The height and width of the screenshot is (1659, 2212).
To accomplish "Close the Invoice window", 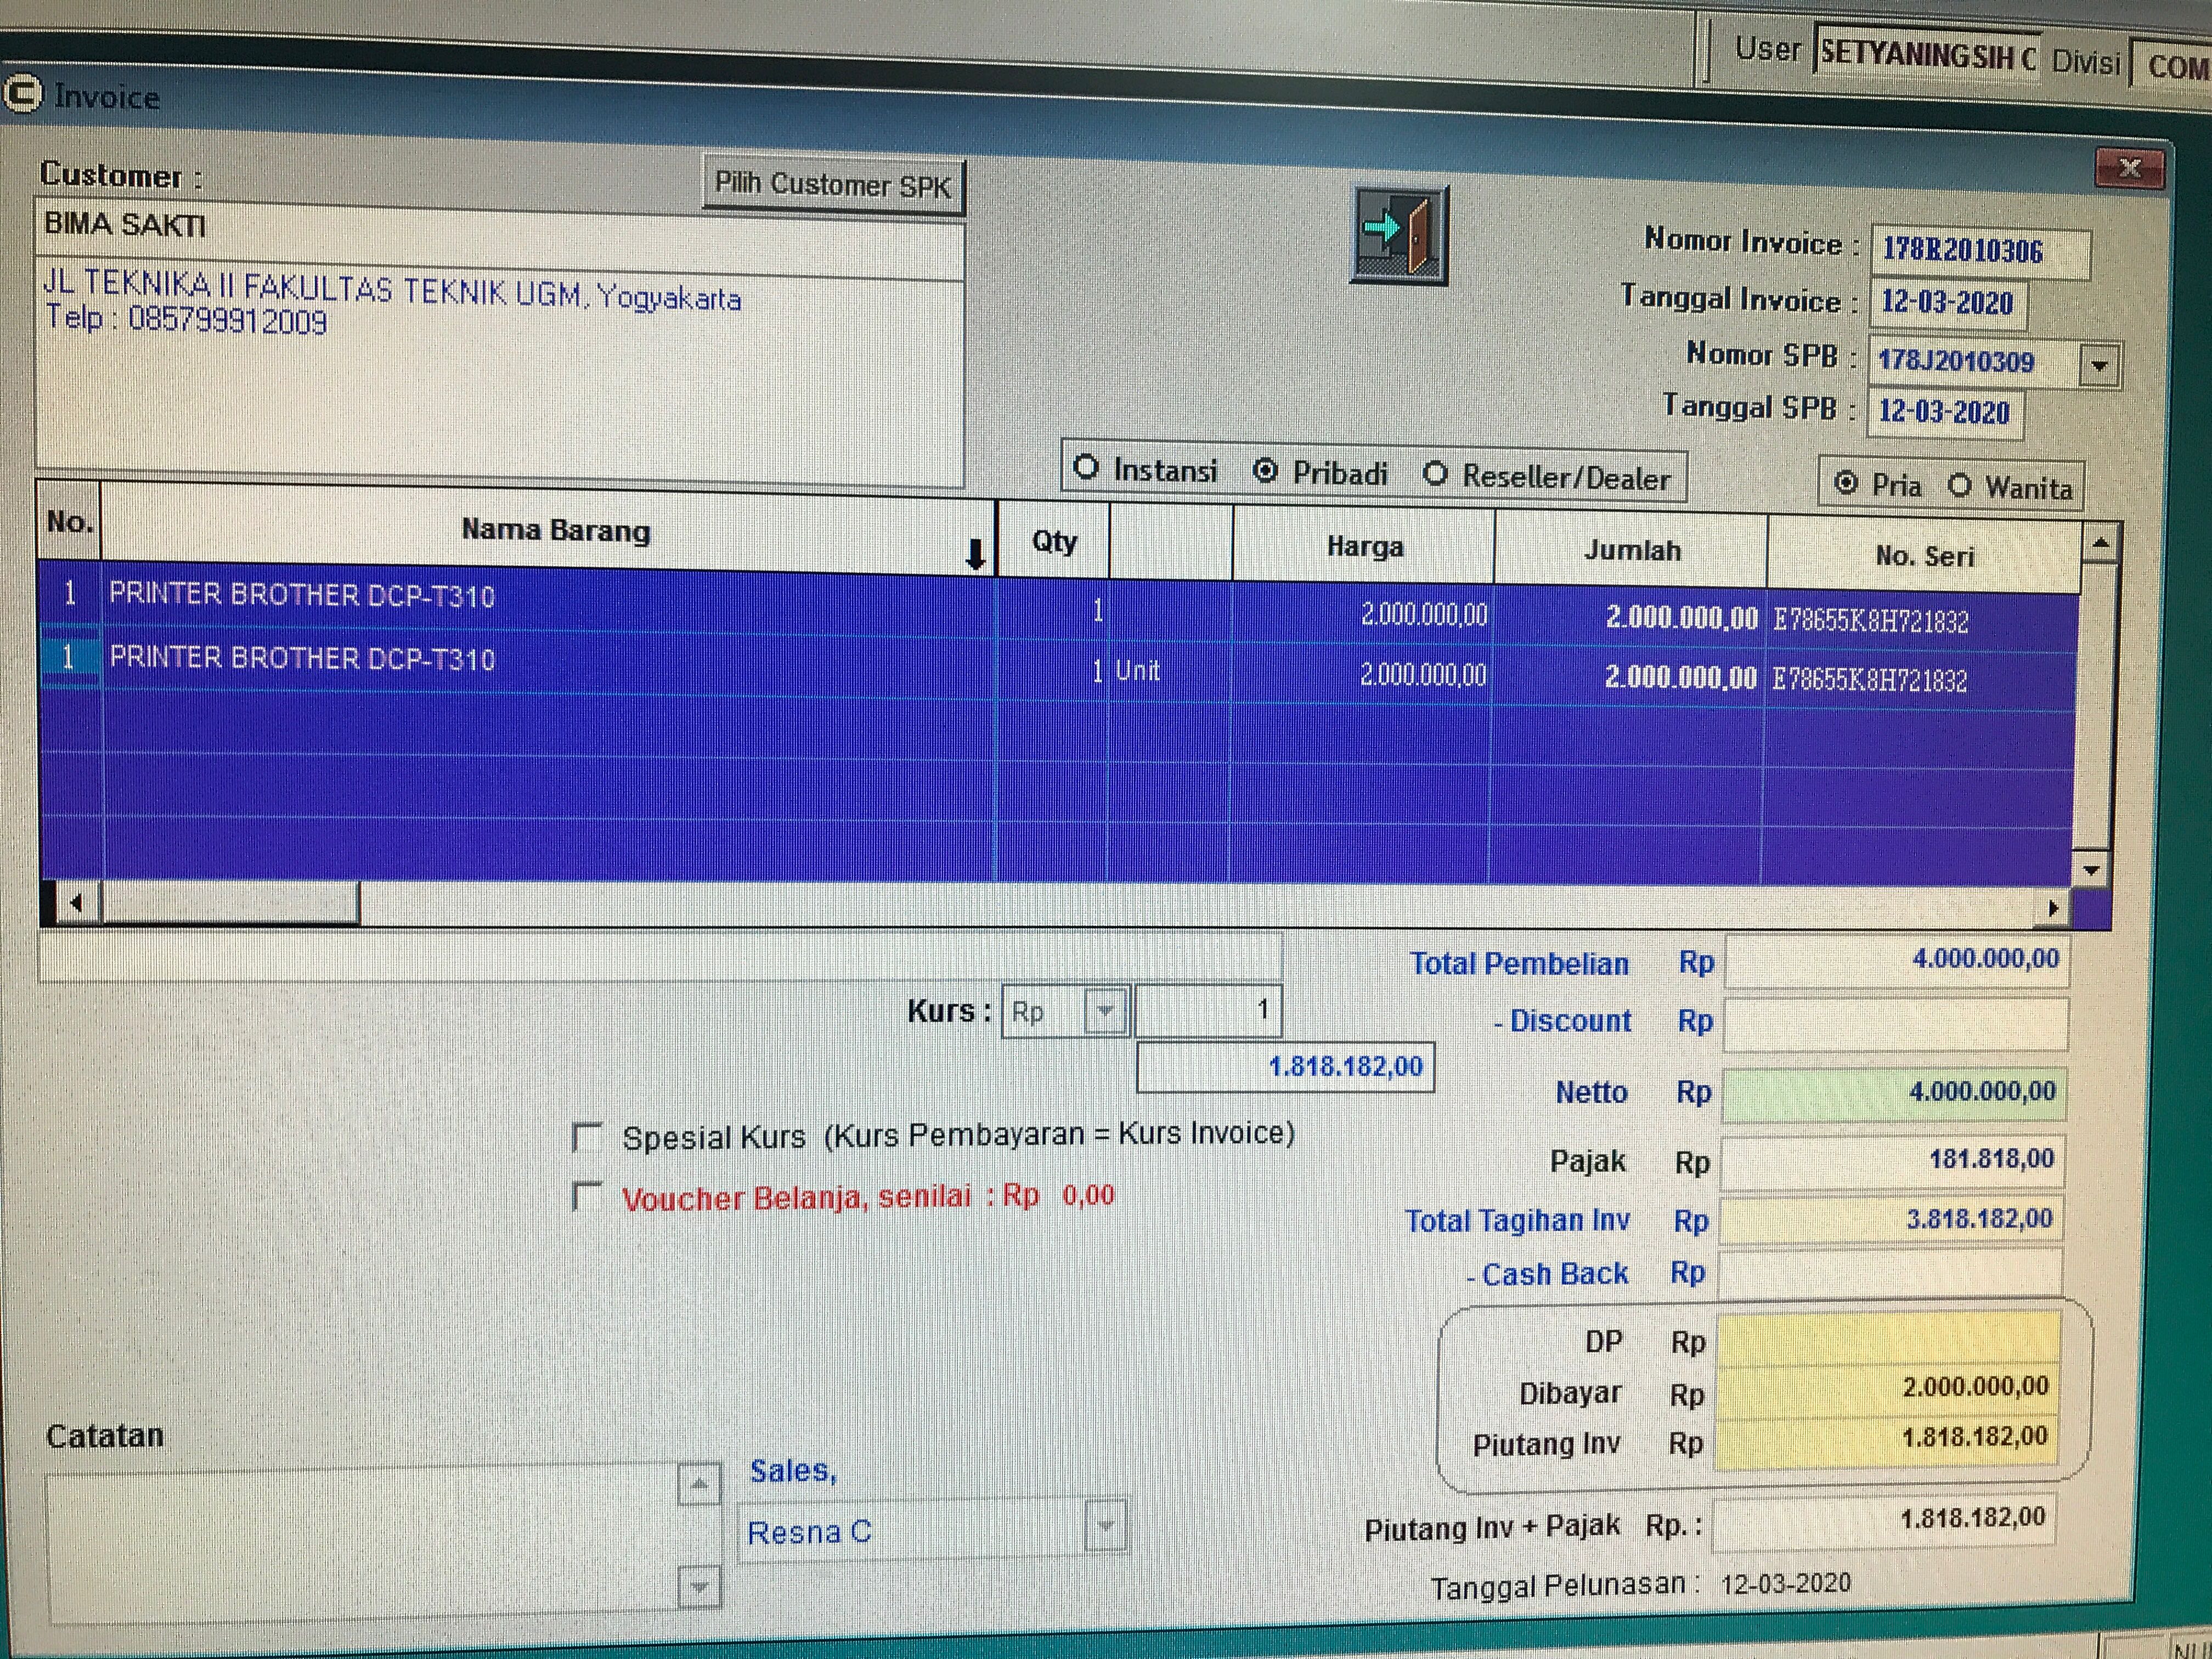I will point(2129,168).
